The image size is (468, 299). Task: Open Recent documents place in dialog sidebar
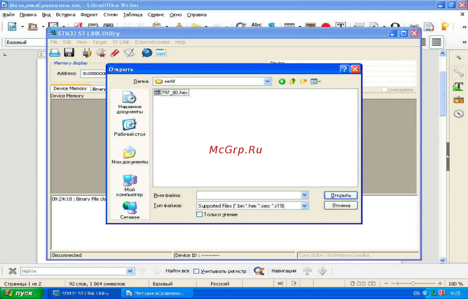click(x=130, y=102)
